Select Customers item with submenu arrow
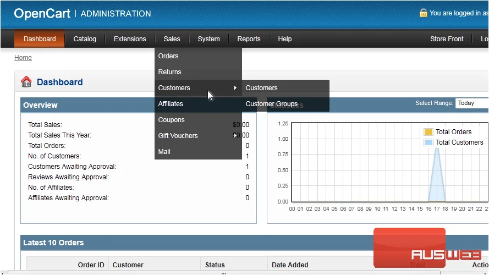The width and height of the screenshot is (489, 275). click(199, 88)
